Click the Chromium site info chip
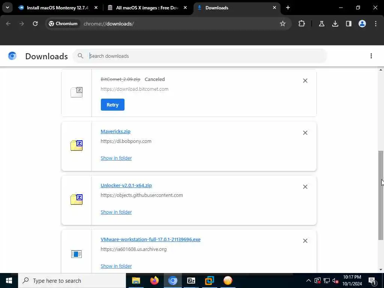Viewport: 384px width, 288px height. point(63,24)
